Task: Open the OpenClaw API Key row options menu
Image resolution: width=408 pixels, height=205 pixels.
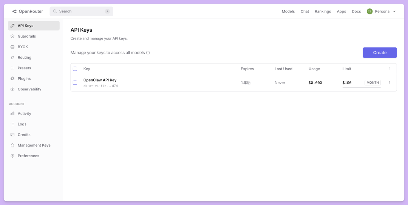Action: 389,83
